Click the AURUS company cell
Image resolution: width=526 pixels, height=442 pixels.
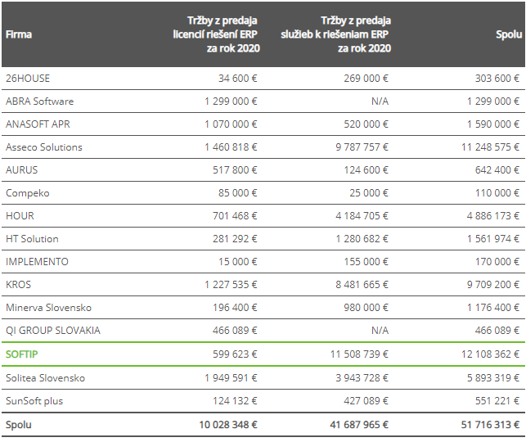click(x=22, y=170)
